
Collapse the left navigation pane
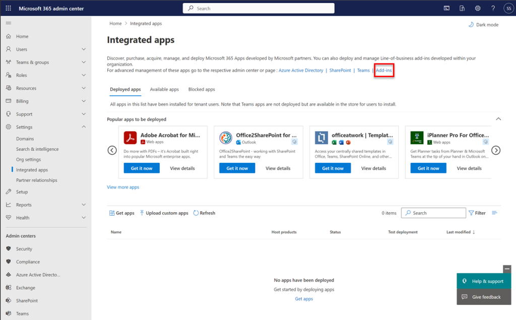[x=8, y=22]
